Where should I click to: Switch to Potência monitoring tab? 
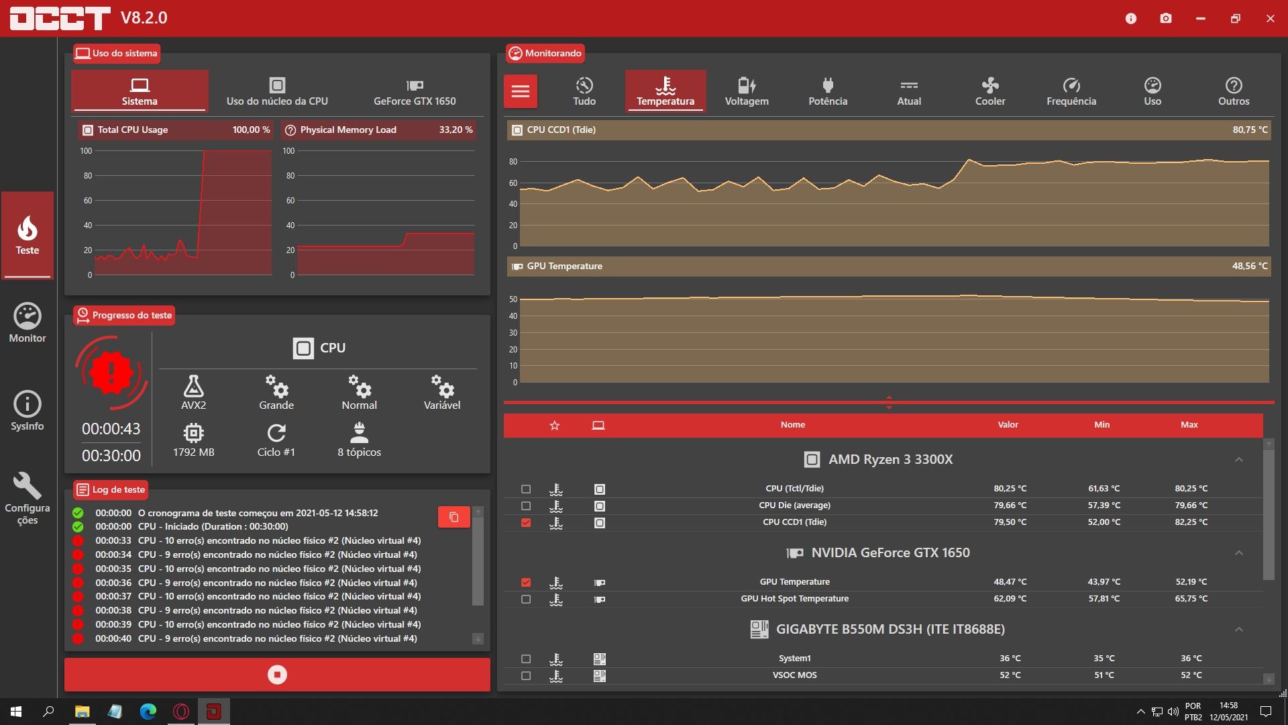coord(828,91)
